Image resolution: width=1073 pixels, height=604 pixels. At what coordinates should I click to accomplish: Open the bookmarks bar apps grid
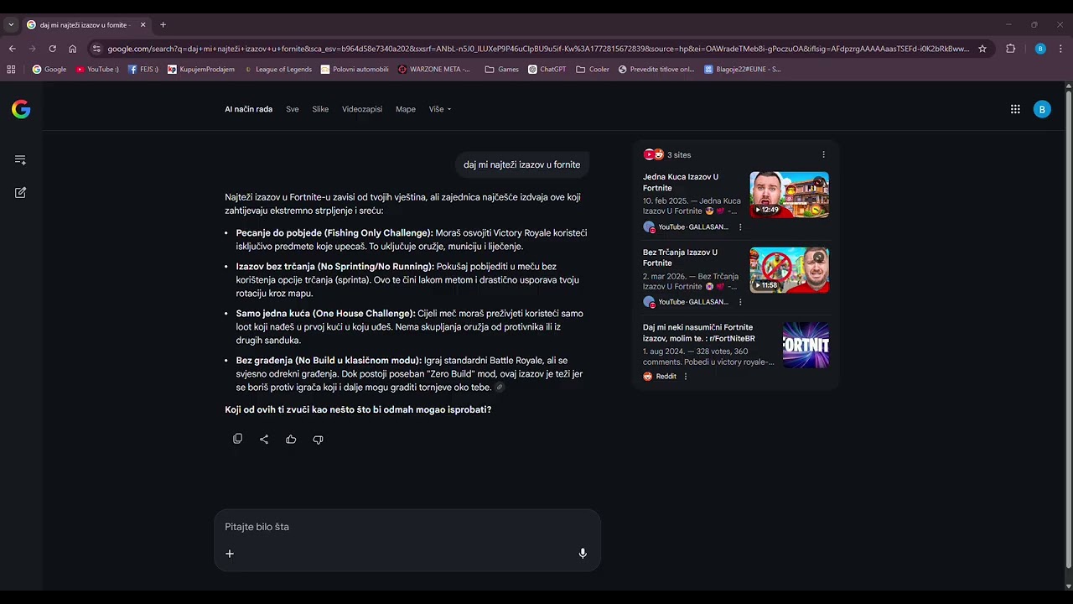11,70
